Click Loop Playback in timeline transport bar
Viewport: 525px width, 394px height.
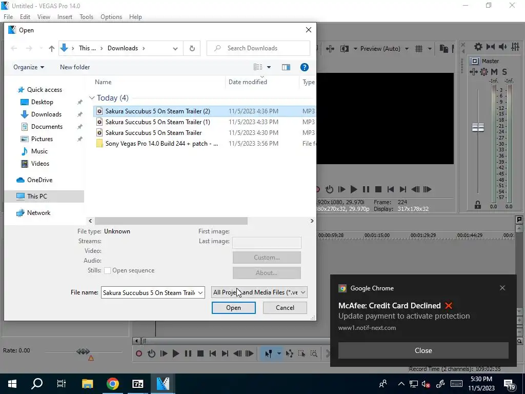click(151, 353)
